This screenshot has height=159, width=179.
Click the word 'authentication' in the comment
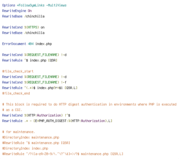click(x=94, y=104)
